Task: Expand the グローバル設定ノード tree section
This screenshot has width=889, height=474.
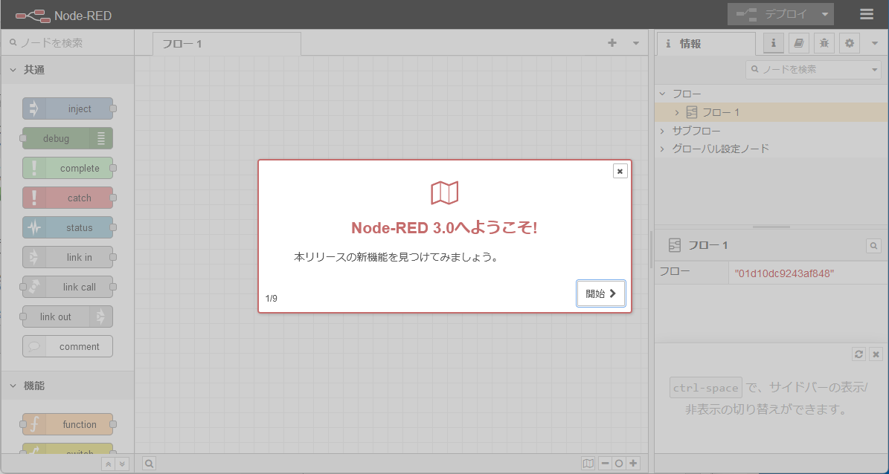Action: [662, 149]
